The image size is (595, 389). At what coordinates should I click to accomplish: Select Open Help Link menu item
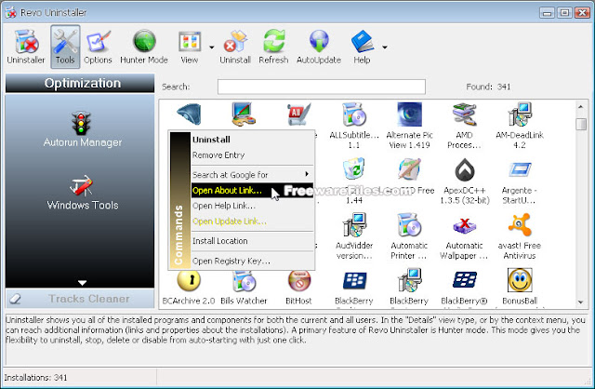tap(252, 206)
